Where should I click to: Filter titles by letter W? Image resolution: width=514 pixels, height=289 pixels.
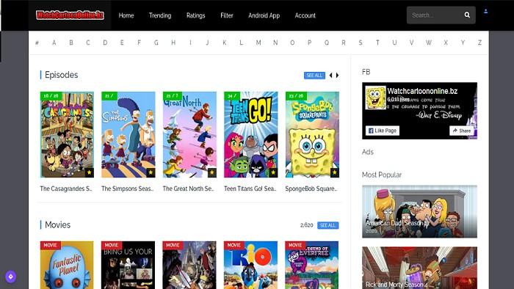tap(429, 43)
